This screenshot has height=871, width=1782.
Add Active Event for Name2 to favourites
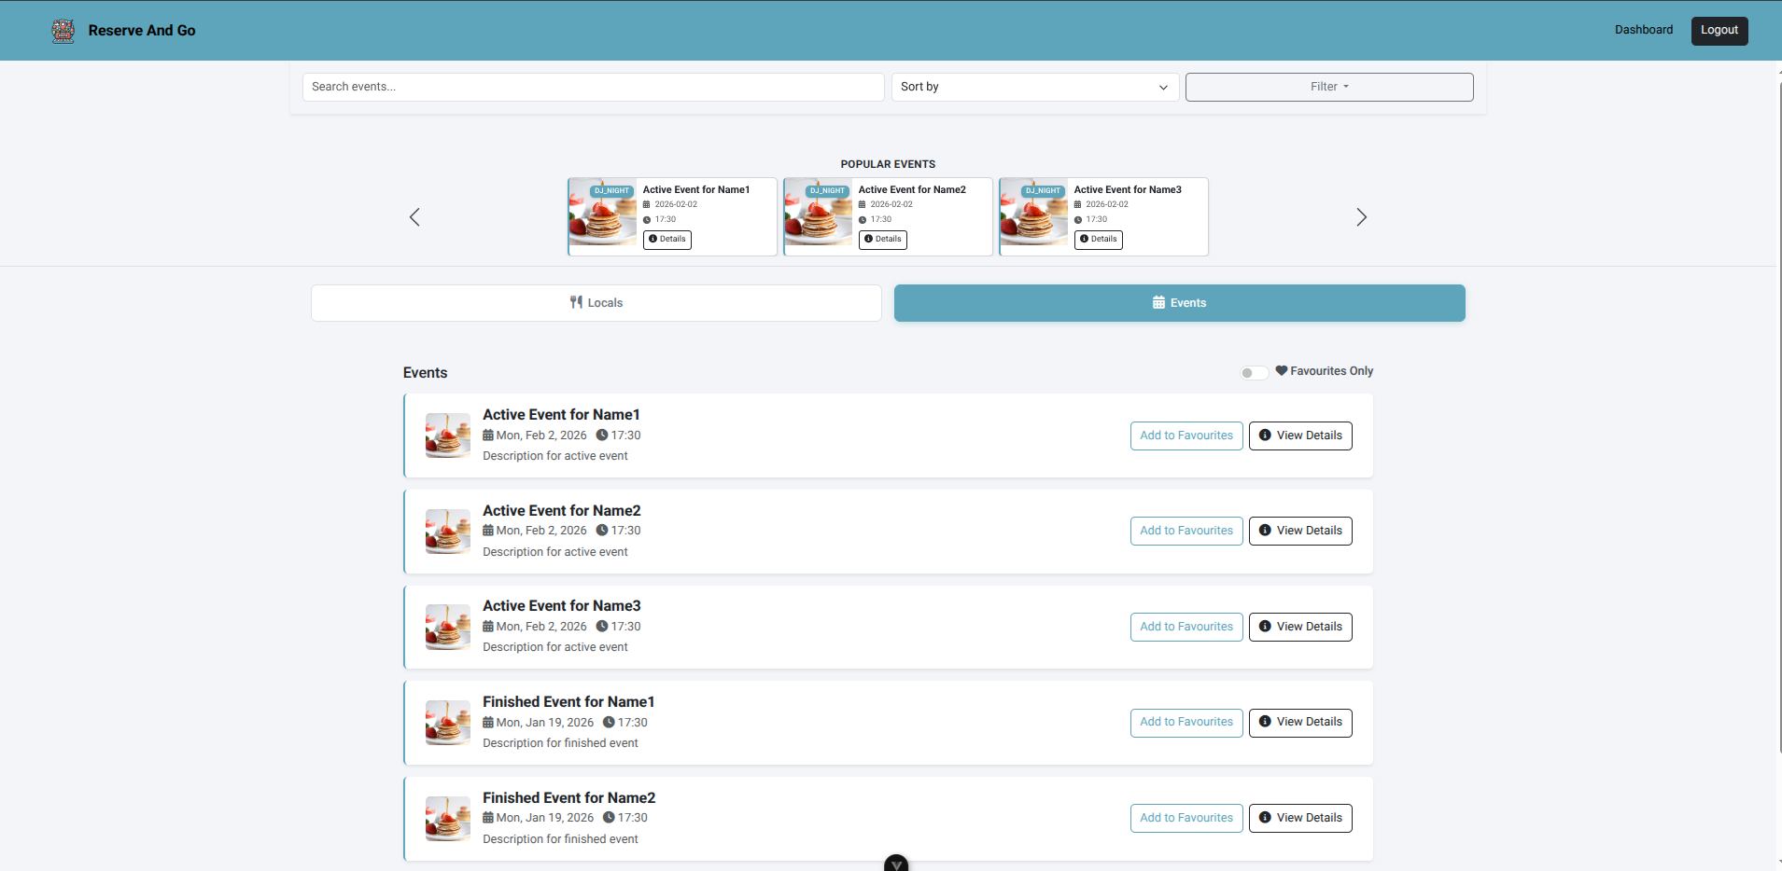coord(1186,531)
